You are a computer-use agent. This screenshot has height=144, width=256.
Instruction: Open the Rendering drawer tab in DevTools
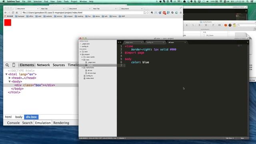tap(61, 123)
